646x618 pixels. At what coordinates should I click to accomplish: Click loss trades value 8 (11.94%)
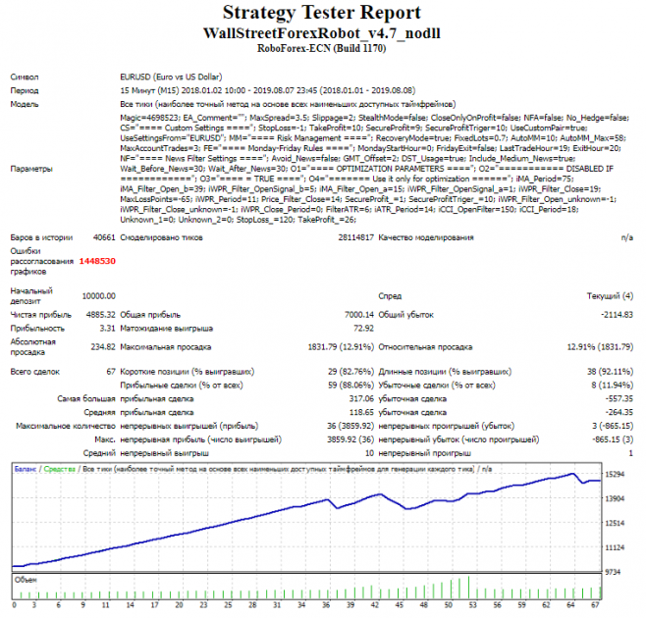coord(613,386)
